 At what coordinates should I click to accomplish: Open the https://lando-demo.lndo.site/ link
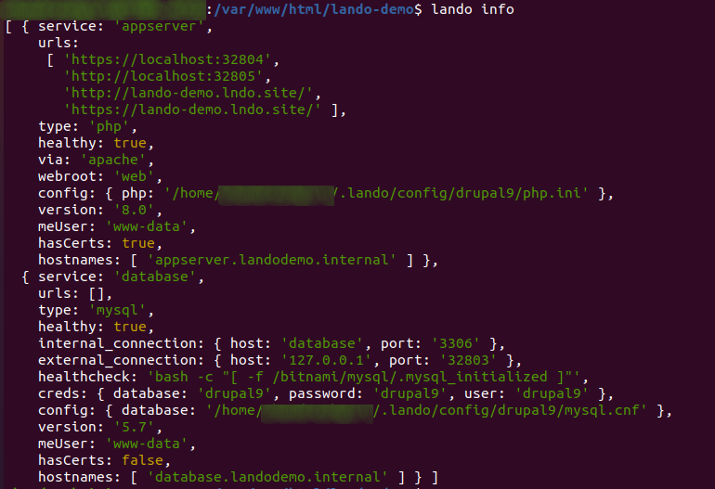click(192, 109)
